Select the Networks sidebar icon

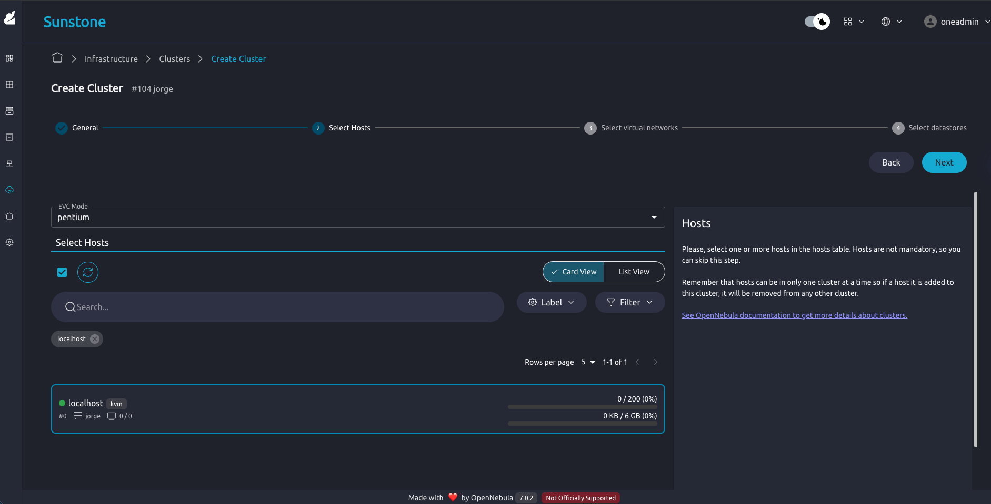point(9,163)
